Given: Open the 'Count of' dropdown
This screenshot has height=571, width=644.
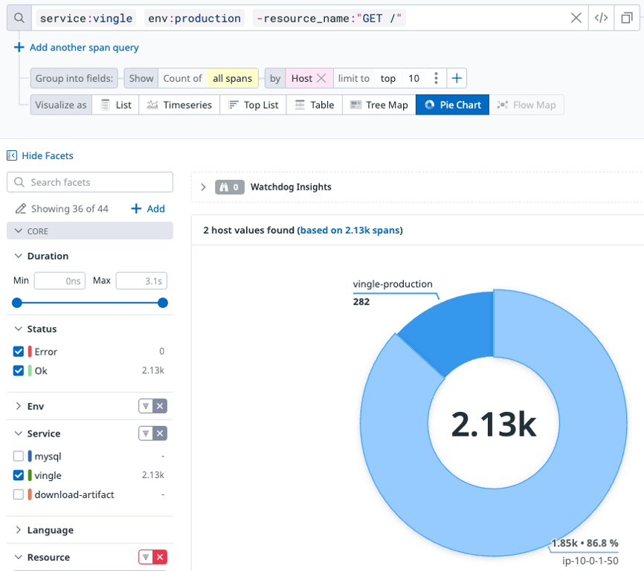Looking at the screenshot, I should click(182, 78).
